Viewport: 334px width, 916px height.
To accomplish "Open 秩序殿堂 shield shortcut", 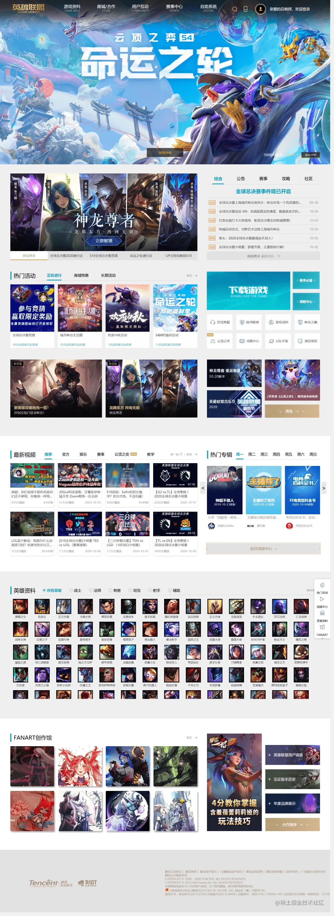I will (249, 322).
